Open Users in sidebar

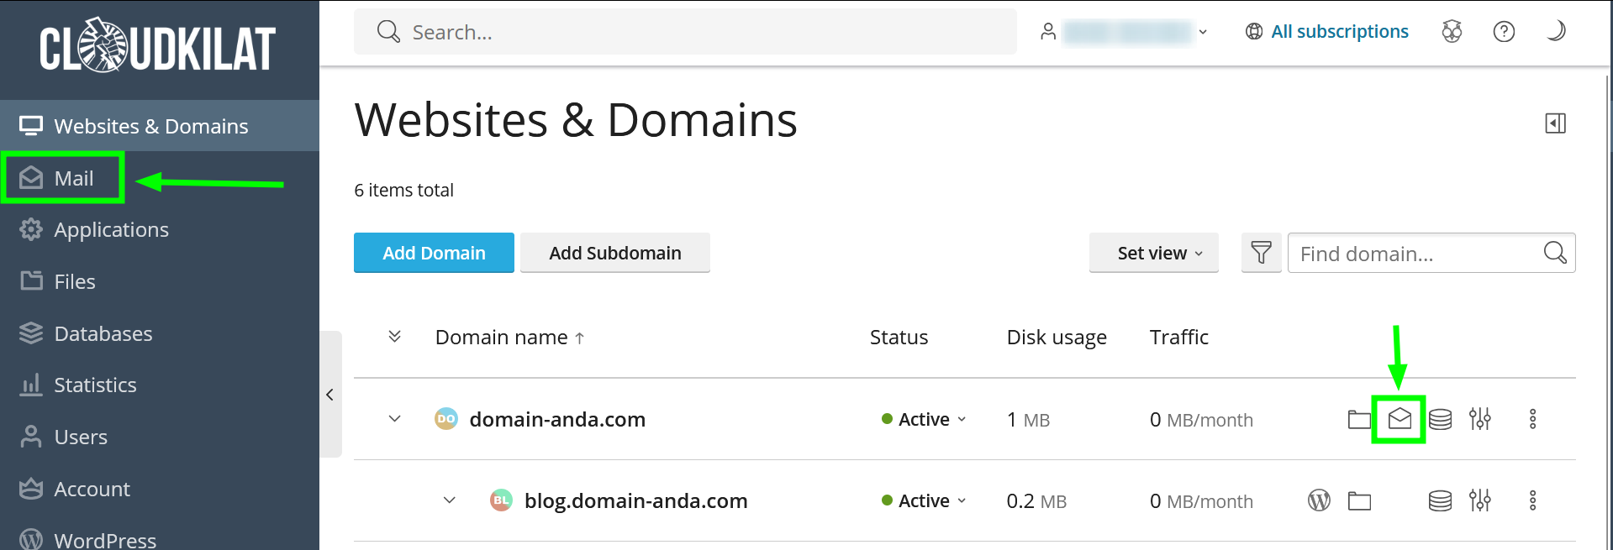(x=160, y=437)
